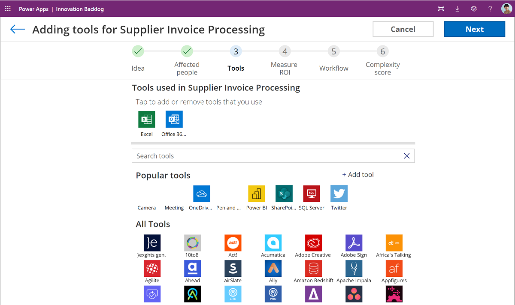Open the help question mark icon
Screen dimensions: 515x305
490,9
